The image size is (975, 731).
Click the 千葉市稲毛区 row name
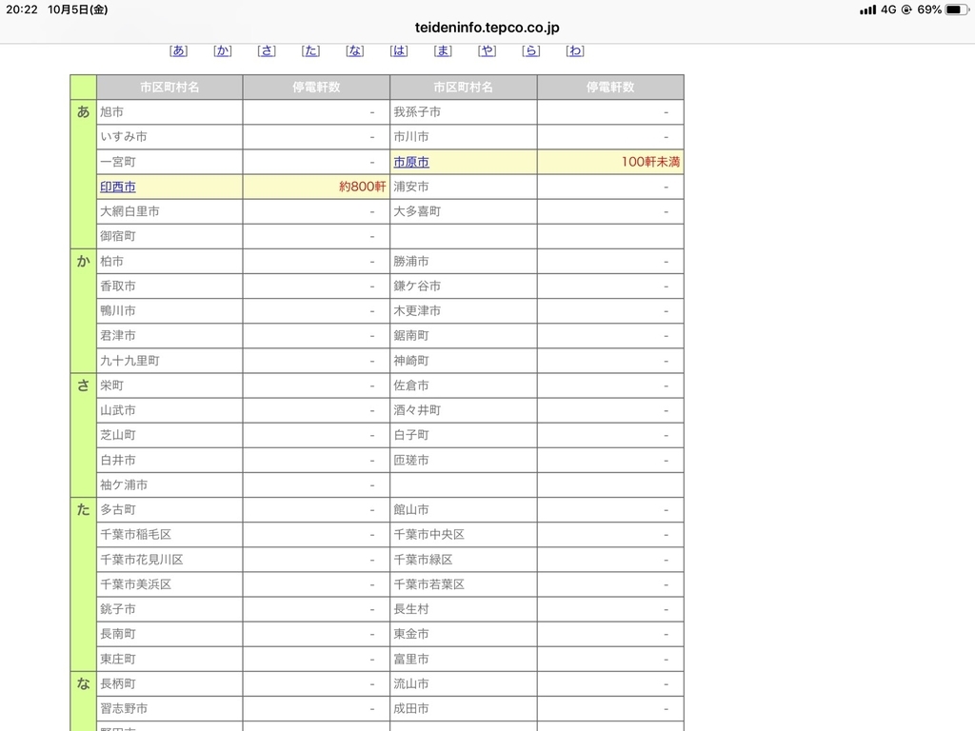(x=135, y=535)
